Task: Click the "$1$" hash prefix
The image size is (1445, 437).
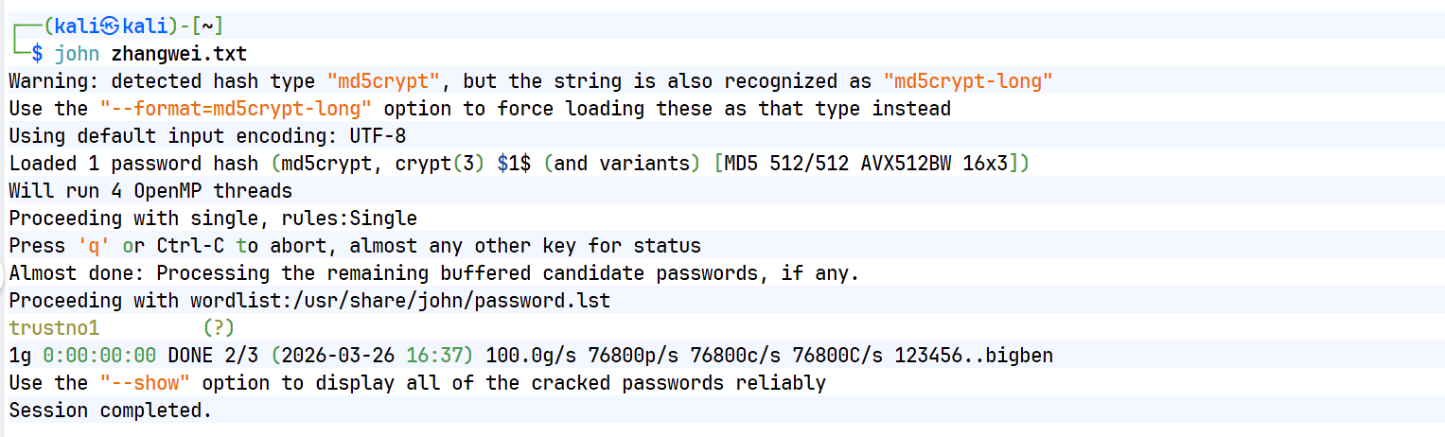Action: tap(514, 164)
